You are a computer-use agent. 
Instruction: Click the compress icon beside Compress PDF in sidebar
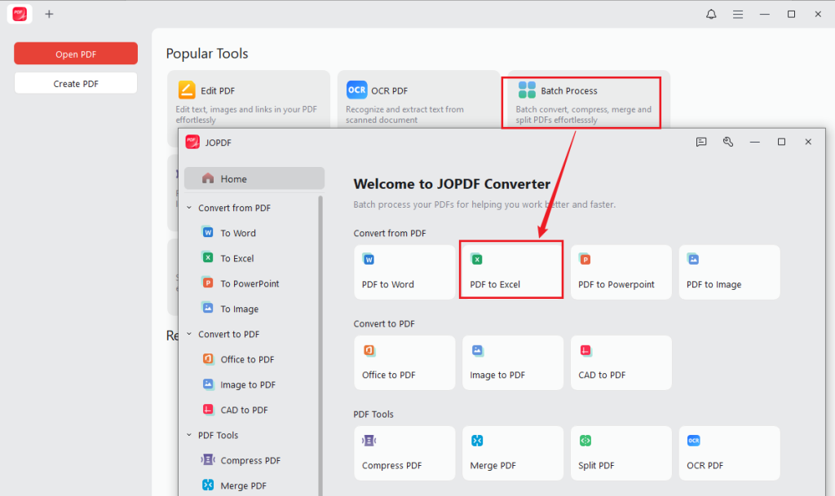pos(208,459)
